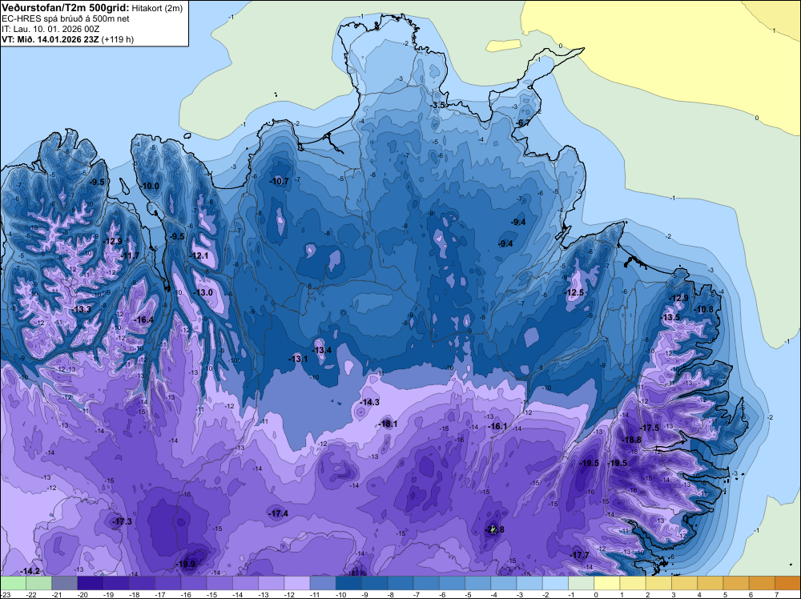
Task: Click the -18.1 temperature label
Action: click(x=388, y=424)
